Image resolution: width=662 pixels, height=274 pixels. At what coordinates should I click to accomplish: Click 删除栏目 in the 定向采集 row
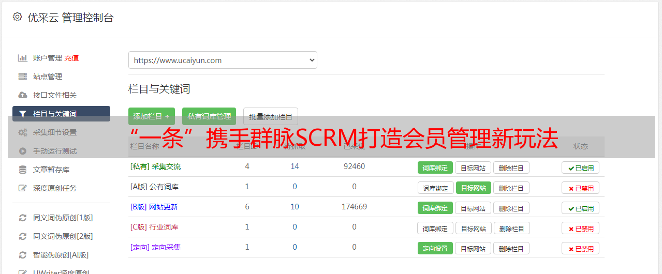point(511,248)
